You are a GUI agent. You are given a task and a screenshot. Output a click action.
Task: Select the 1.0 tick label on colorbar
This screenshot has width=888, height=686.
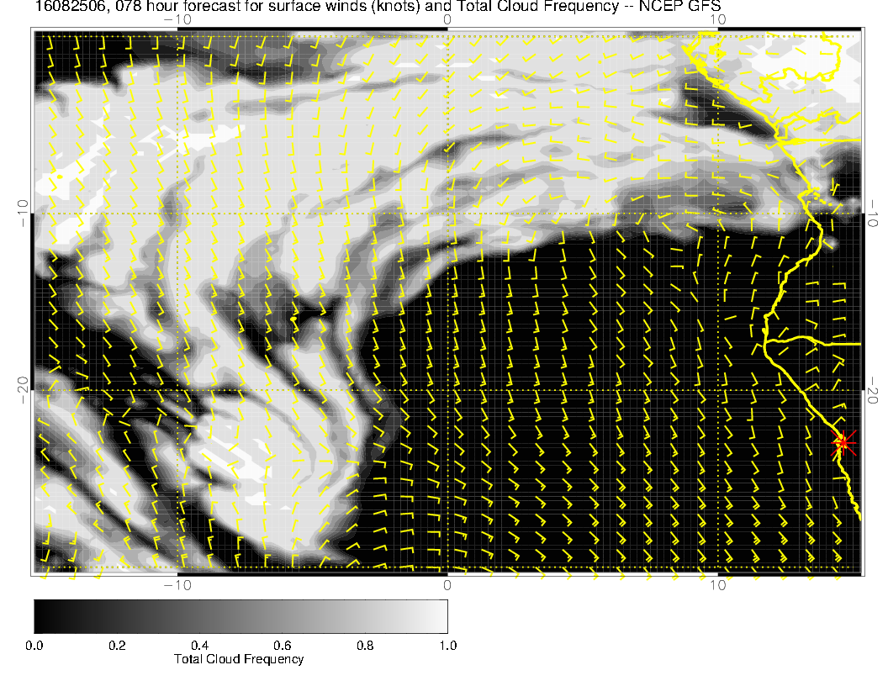pyautogui.click(x=447, y=646)
